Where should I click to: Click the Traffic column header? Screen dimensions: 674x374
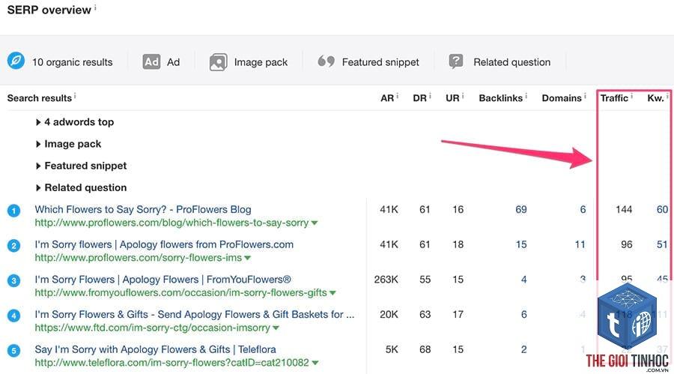pos(614,98)
